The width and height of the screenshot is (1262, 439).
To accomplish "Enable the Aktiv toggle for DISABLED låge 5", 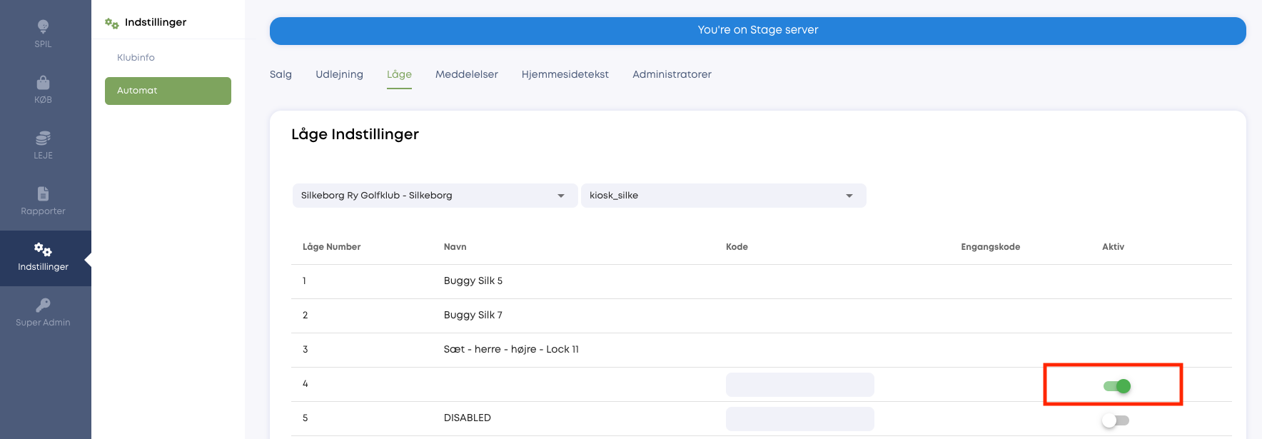I will coord(1116,420).
